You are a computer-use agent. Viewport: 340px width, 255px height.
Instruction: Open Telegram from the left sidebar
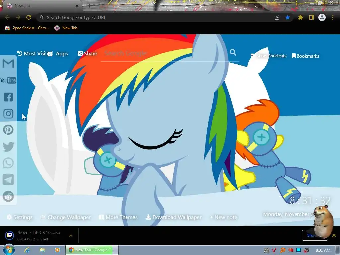(8, 180)
